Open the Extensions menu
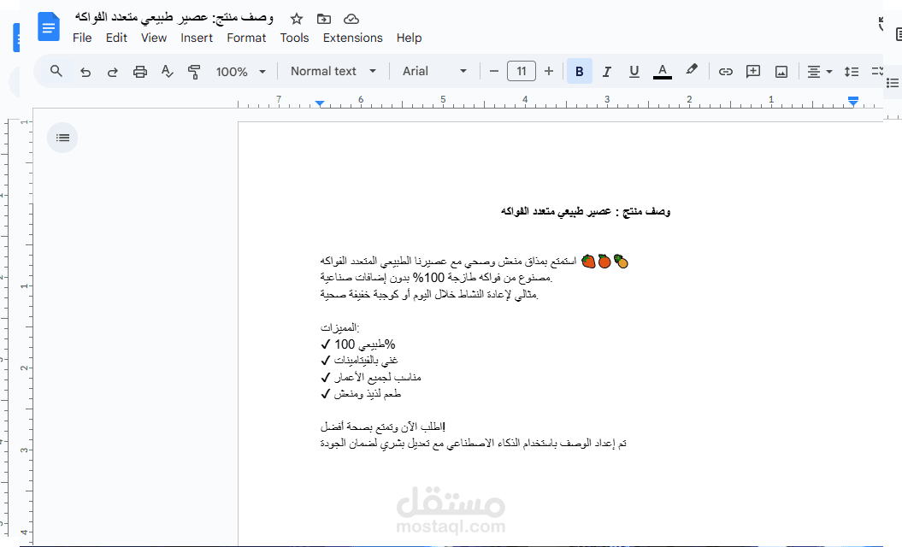Viewport: 902px width, 547px height. (x=352, y=38)
